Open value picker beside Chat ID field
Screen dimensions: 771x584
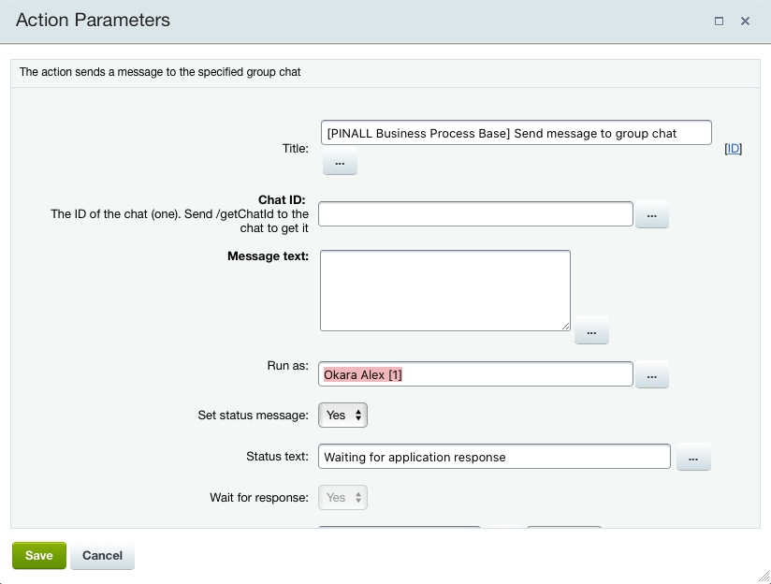pos(652,215)
